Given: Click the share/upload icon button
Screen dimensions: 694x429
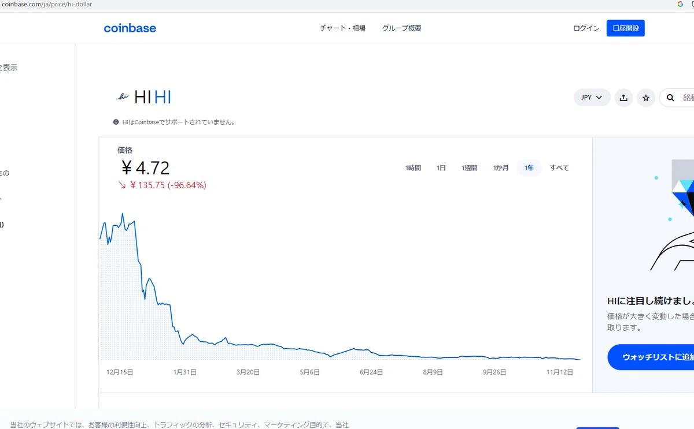Looking at the screenshot, I should click(623, 98).
